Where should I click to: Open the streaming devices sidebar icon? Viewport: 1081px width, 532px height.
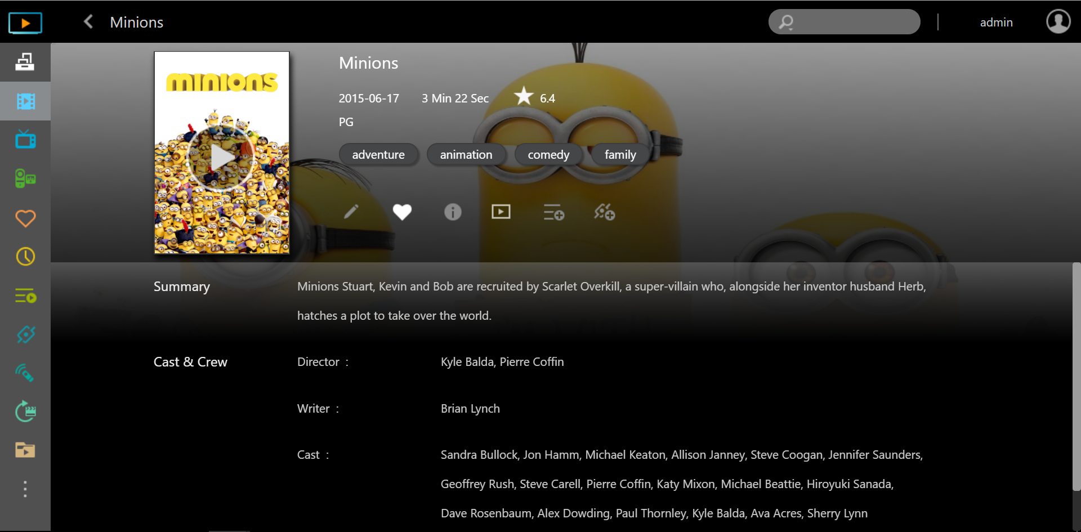(25, 373)
